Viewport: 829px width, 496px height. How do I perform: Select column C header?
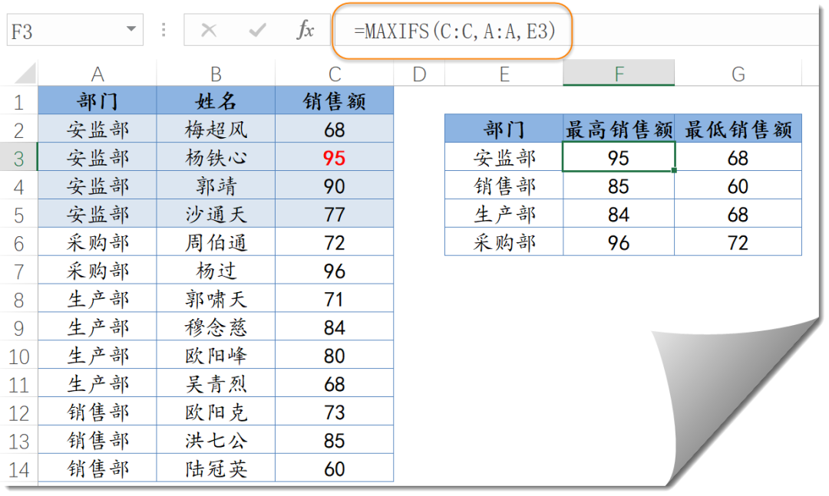pos(334,74)
